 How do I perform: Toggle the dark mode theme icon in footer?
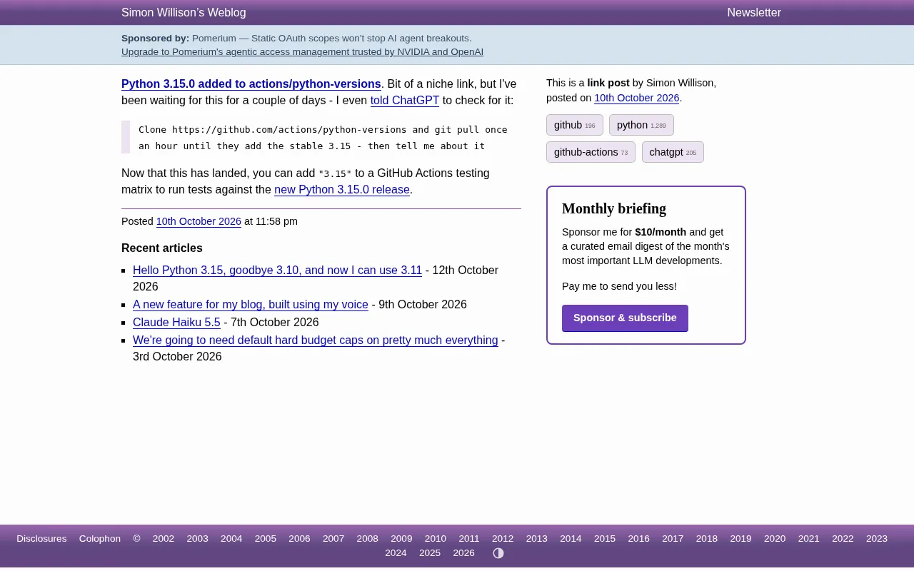coord(498,553)
